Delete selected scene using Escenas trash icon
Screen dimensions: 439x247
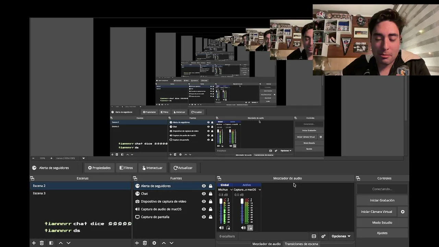(42, 243)
